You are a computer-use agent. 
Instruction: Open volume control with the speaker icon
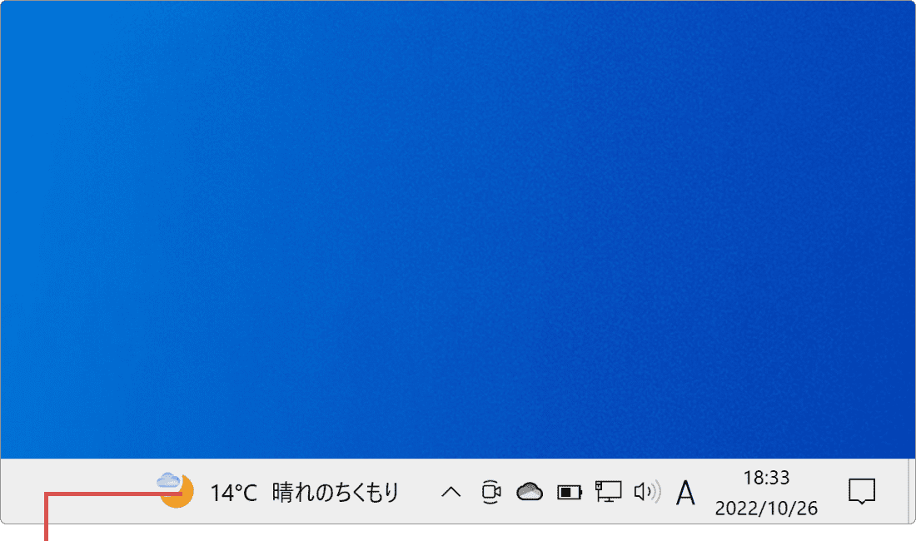tap(645, 492)
